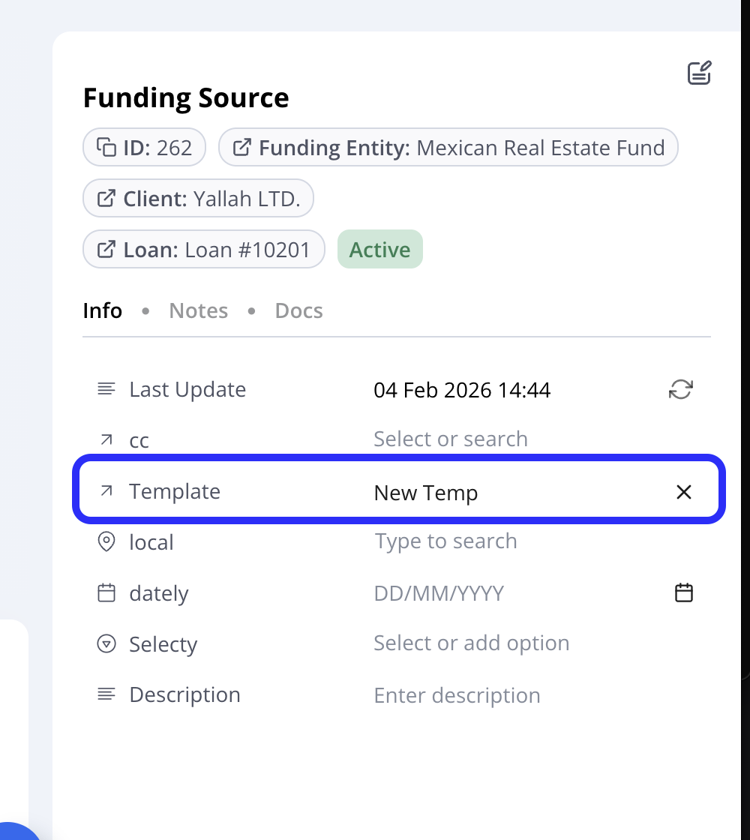
Task: Switch to the Notes tab
Action: point(198,310)
